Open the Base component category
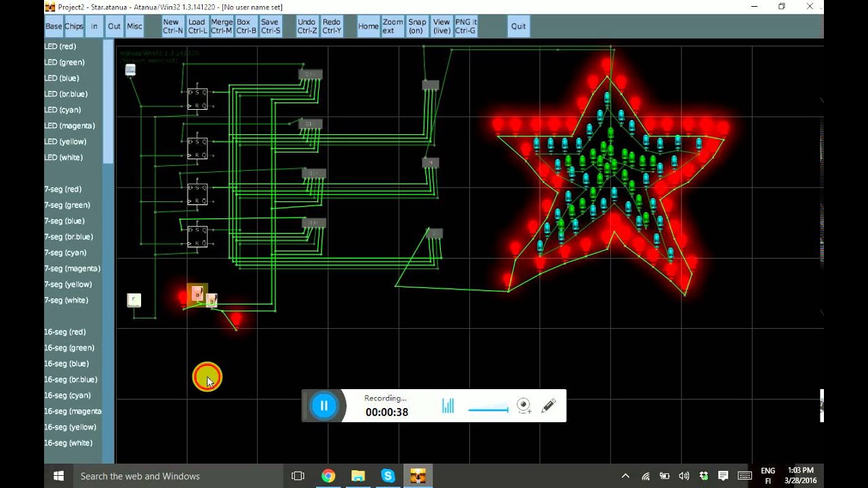The width and height of the screenshot is (868, 488). click(54, 26)
